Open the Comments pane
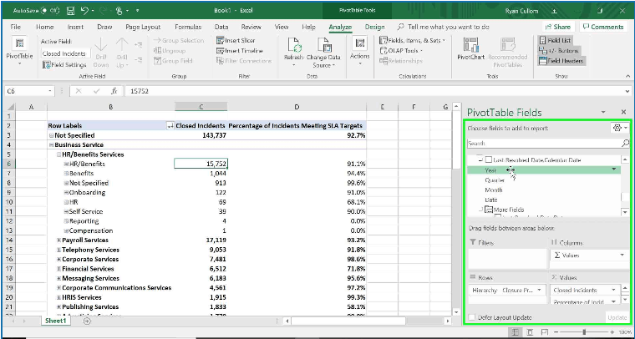Screen dimensions: 635x339 (602, 27)
